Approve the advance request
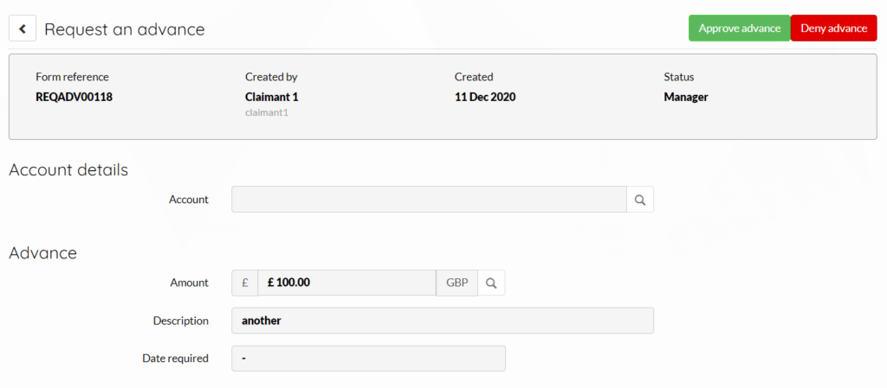 pos(740,29)
